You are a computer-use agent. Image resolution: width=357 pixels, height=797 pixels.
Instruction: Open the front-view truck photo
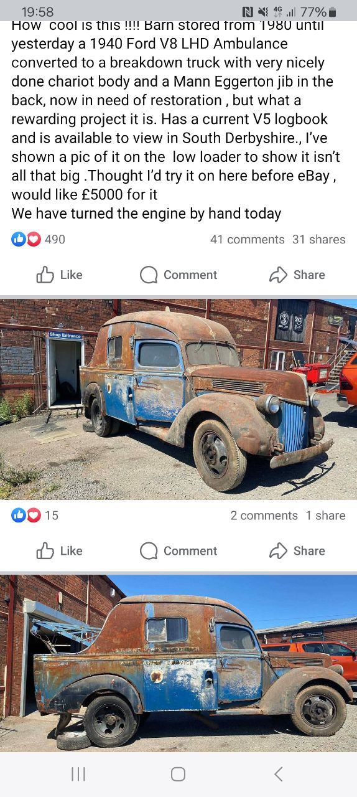pyautogui.click(x=178, y=399)
